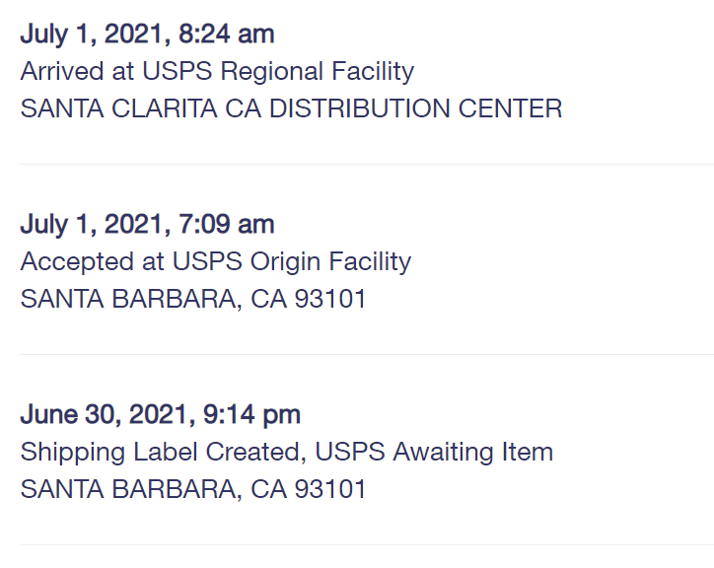Click SANTA BARBARA, CA 93101 under Accepted entry

(x=193, y=299)
